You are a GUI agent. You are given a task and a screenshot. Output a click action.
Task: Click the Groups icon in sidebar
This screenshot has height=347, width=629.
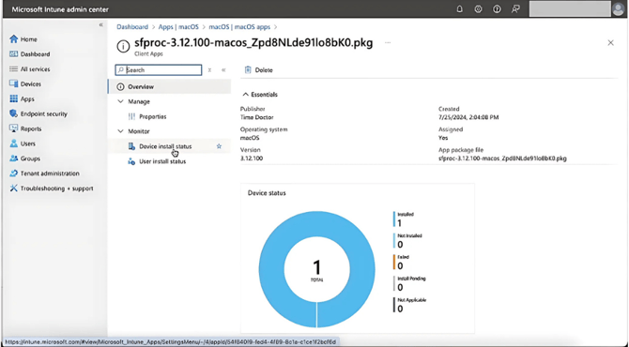tap(14, 158)
